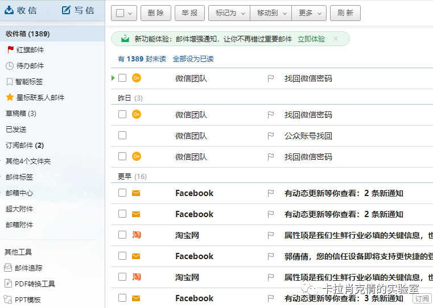Open the 标记为 dropdown
The width and height of the screenshot is (433, 308).
(x=229, y=13)
